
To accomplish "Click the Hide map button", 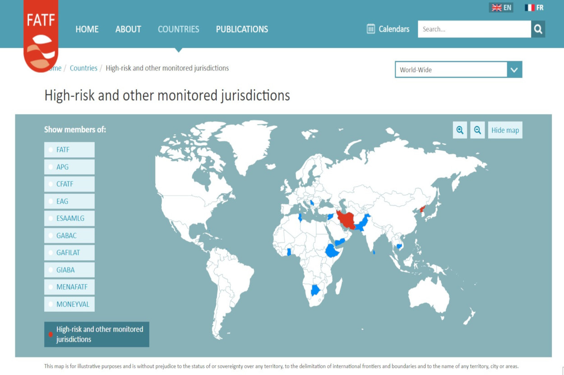I will 505,130.
